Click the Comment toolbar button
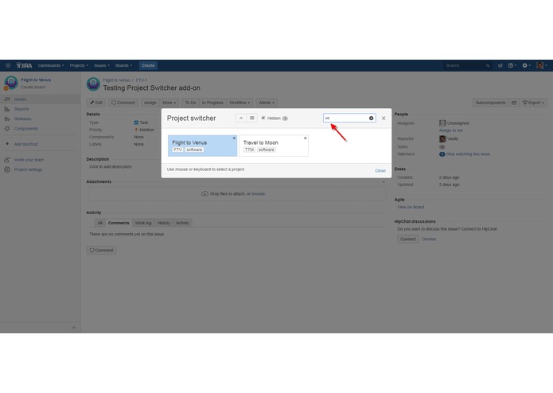 point(123,103)
